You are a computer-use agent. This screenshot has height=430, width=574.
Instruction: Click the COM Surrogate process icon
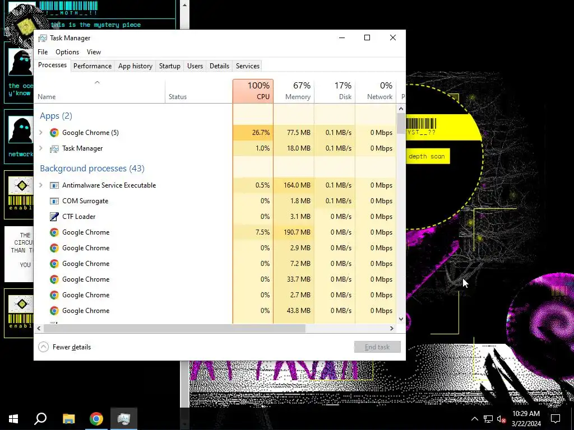54,201
